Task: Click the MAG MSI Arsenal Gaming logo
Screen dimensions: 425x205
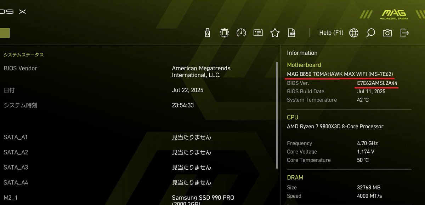Action: click(x=394, y=14)
